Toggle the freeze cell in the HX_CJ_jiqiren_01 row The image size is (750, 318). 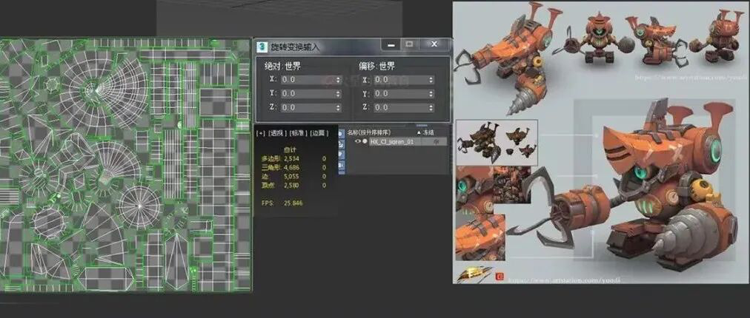437,141
